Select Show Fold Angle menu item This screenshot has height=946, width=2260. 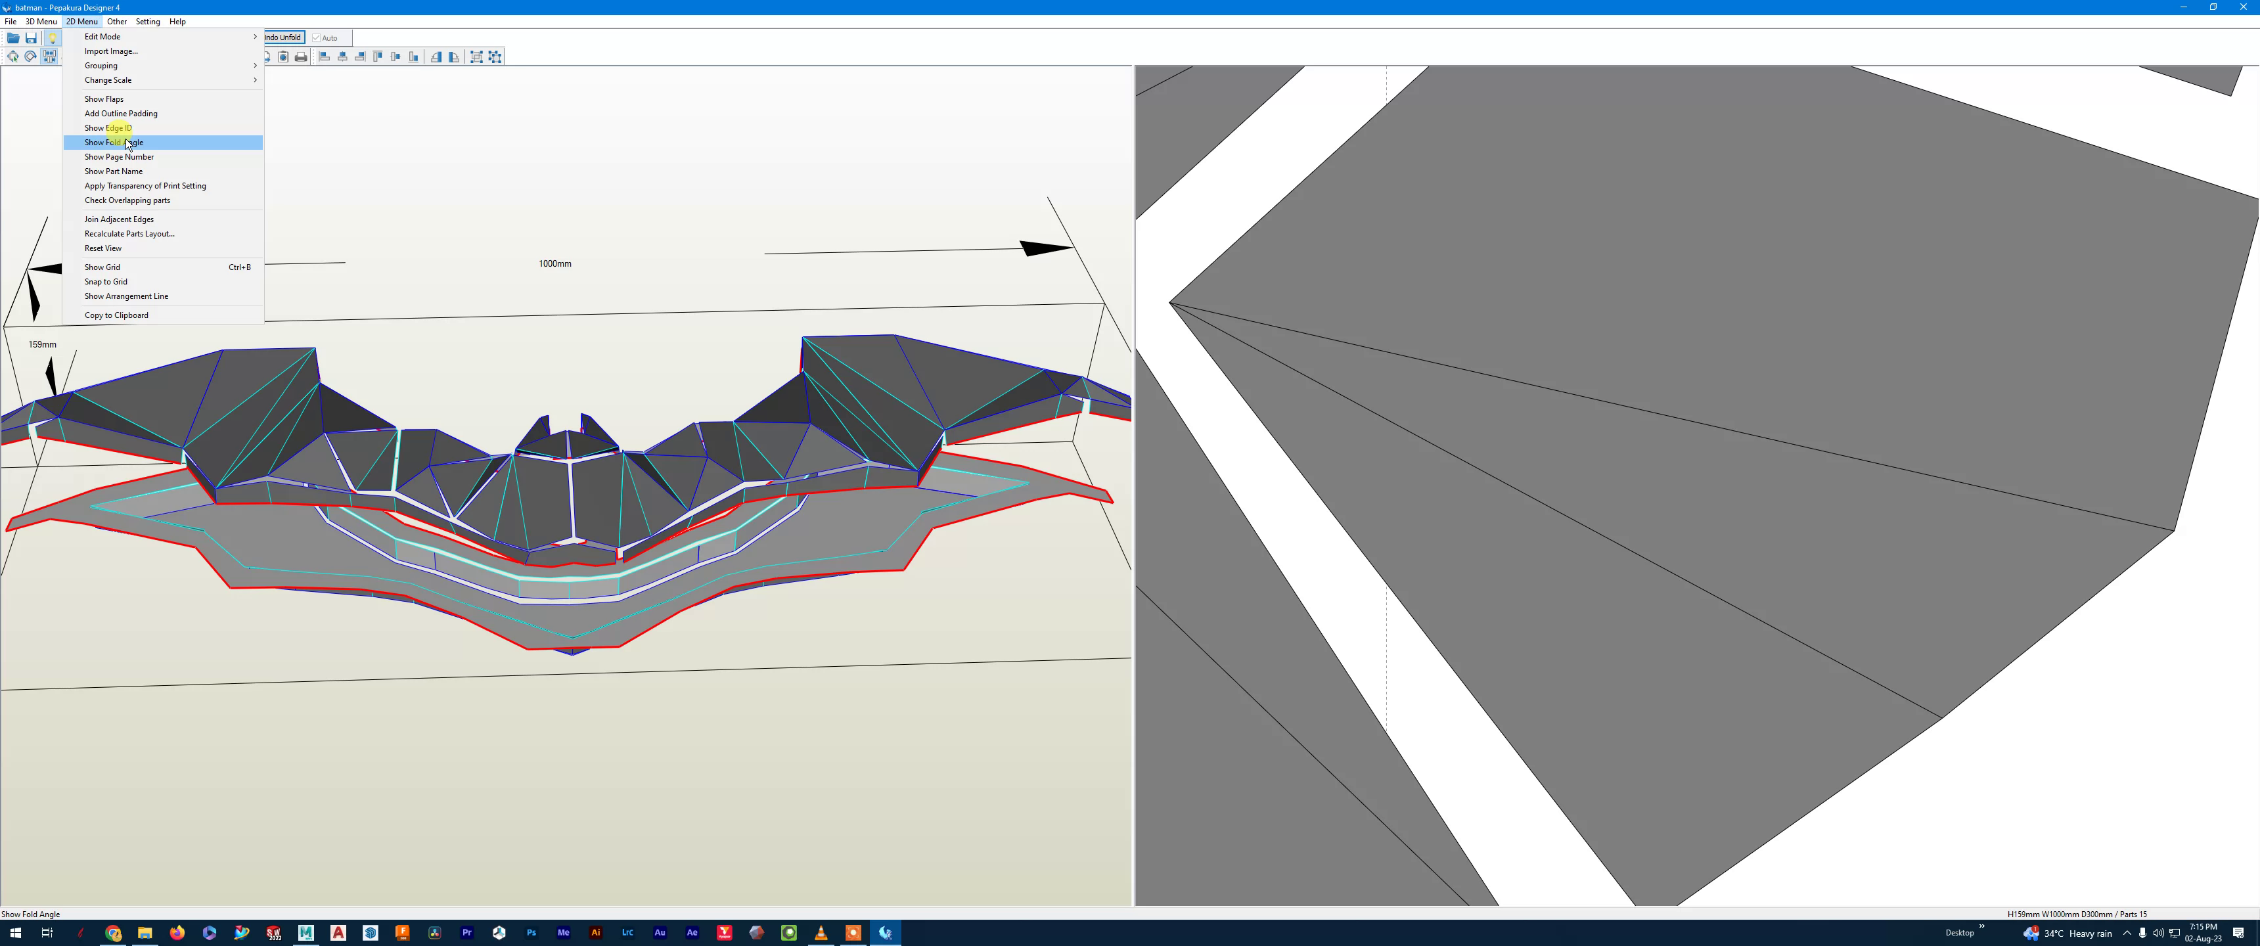click(x=114, y=142)
